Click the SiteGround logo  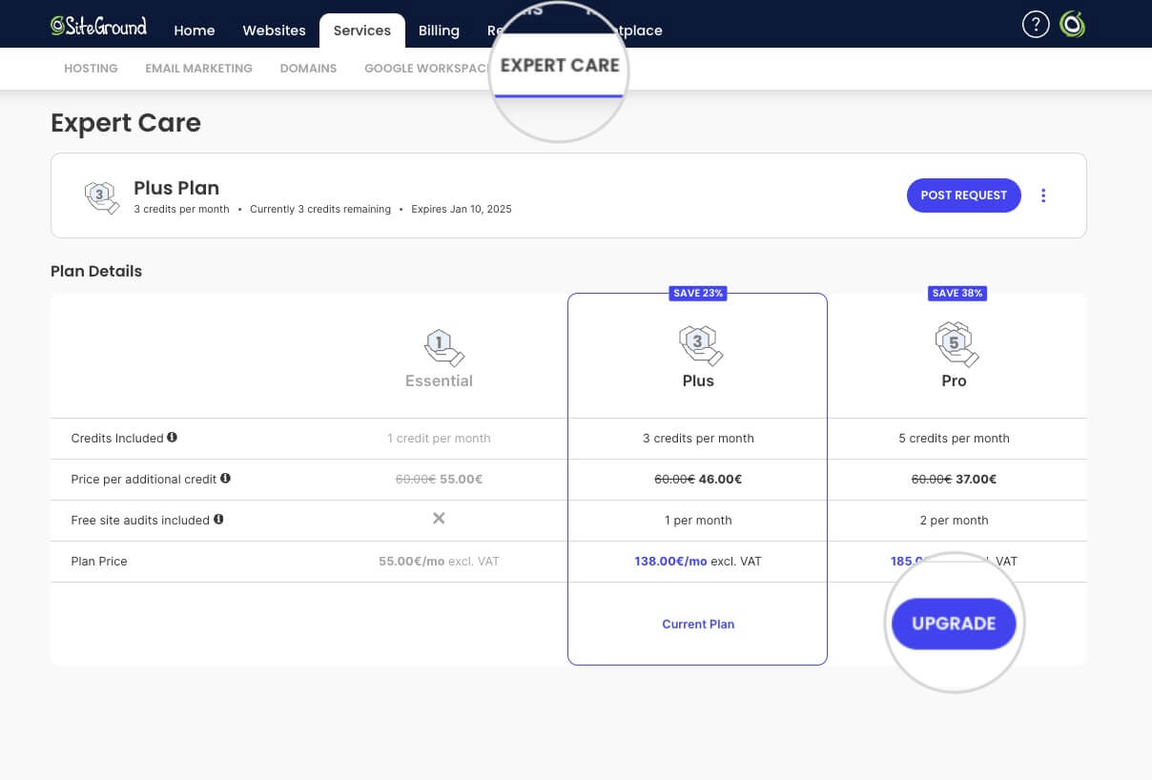click(98, 26)
